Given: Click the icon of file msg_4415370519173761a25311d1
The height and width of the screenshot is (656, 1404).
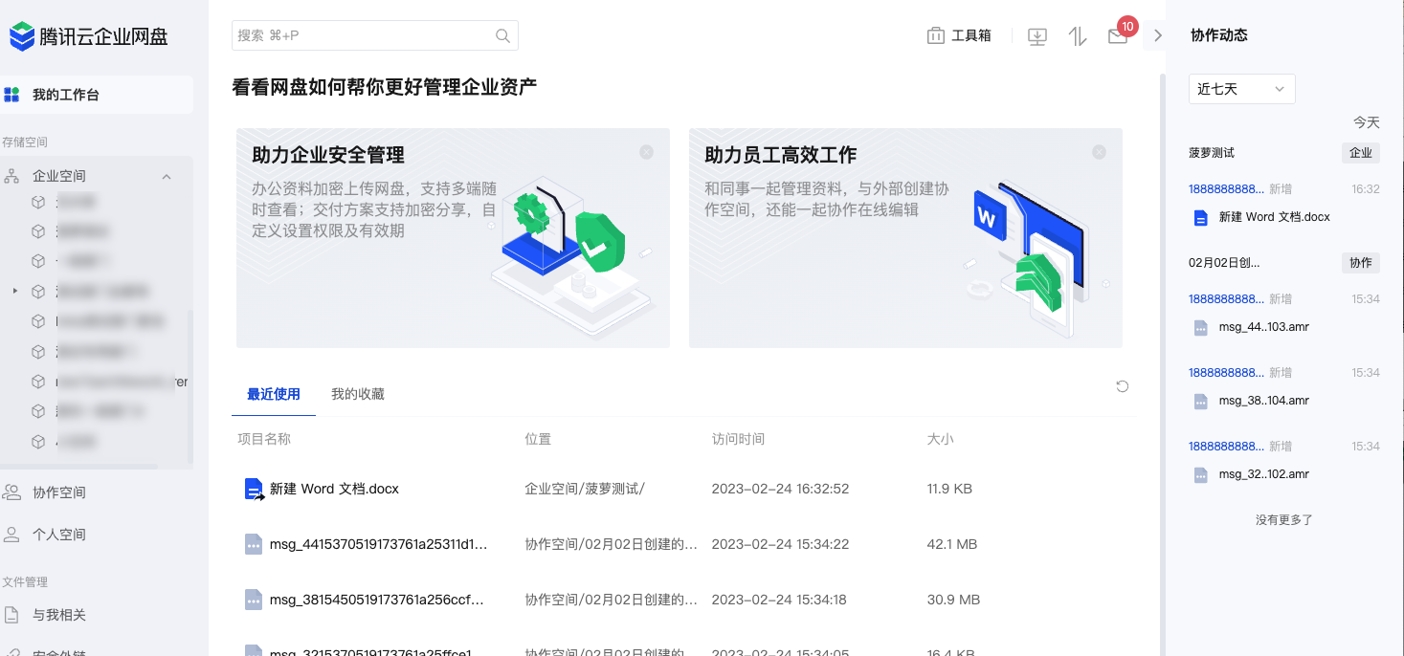Looking at the screenshot, I should pos(254,544).
